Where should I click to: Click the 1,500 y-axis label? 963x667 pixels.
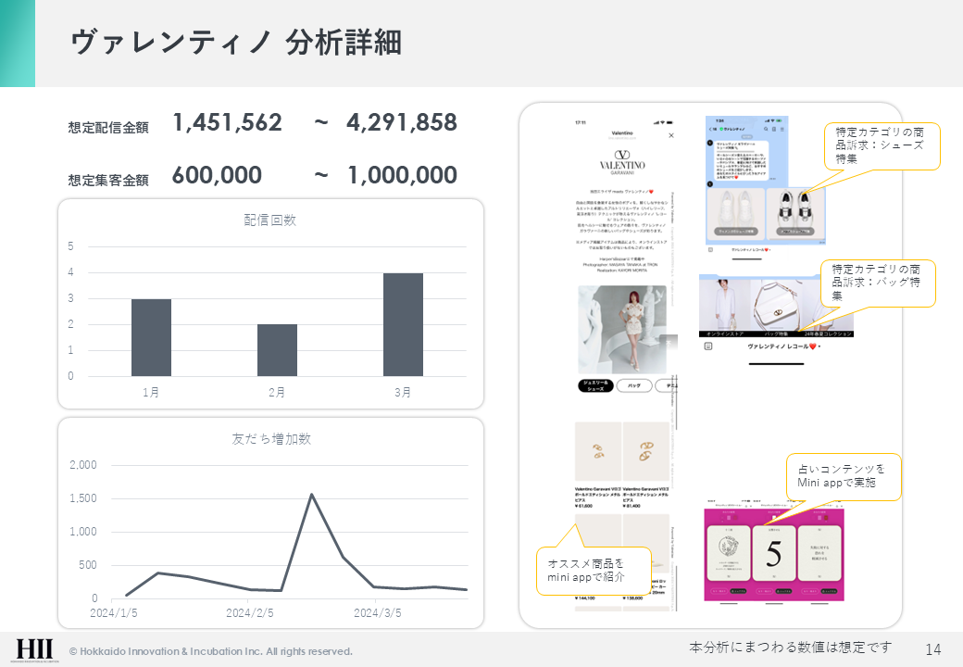click(x=83, y=498)
